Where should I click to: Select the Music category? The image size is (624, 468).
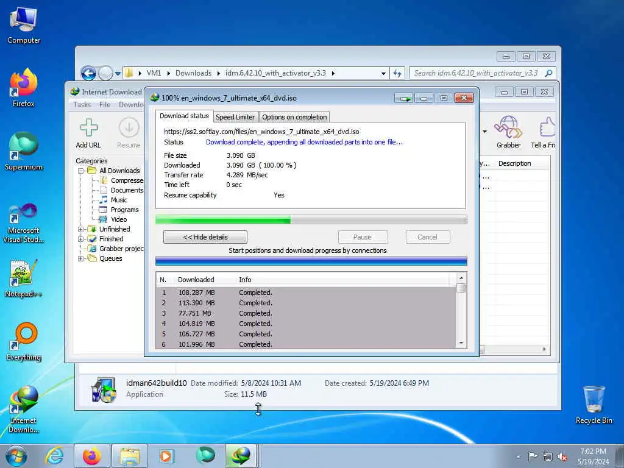tap(113, 200)
